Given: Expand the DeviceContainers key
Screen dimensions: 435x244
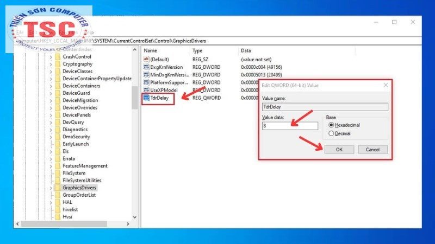Looking at the screenshot, I should click(51, 86).
